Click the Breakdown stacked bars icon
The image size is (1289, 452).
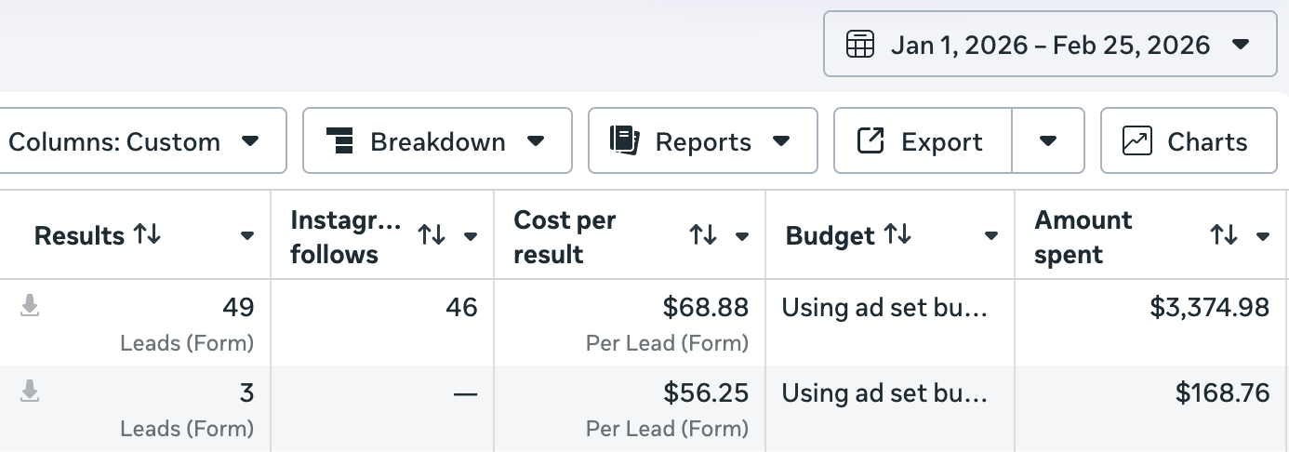[341, 141]
